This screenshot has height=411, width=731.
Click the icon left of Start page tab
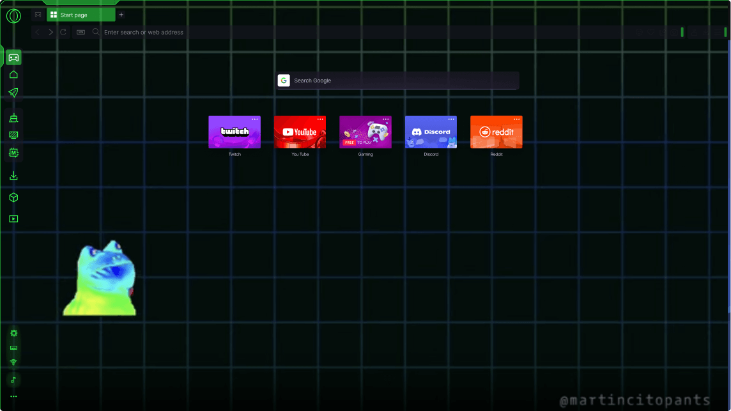(38, 15)
